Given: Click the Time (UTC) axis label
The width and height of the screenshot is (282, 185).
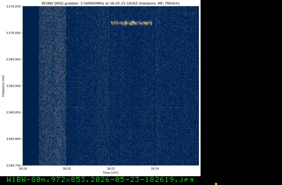Looking at the screenshot, I should point(111,173).
